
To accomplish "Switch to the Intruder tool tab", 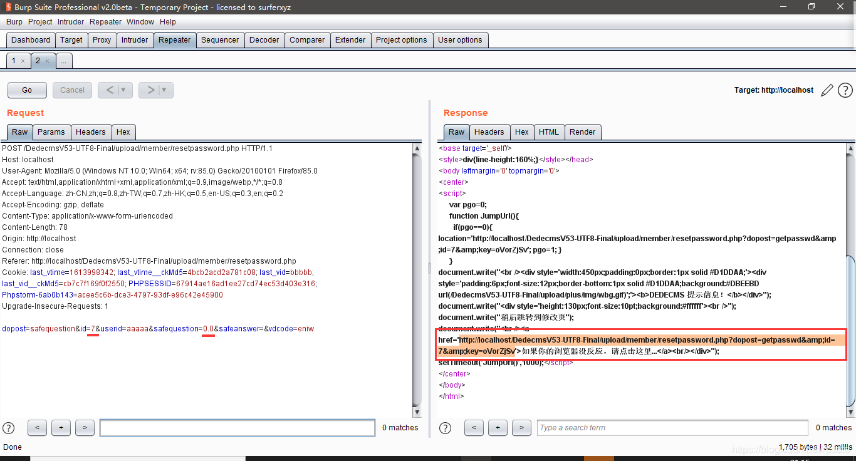I will (135, 40).
